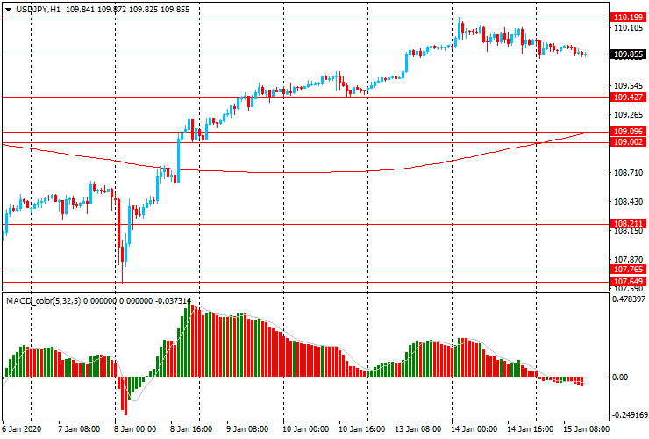Click the 9 Jan 08:00 time label

(247, 429)
